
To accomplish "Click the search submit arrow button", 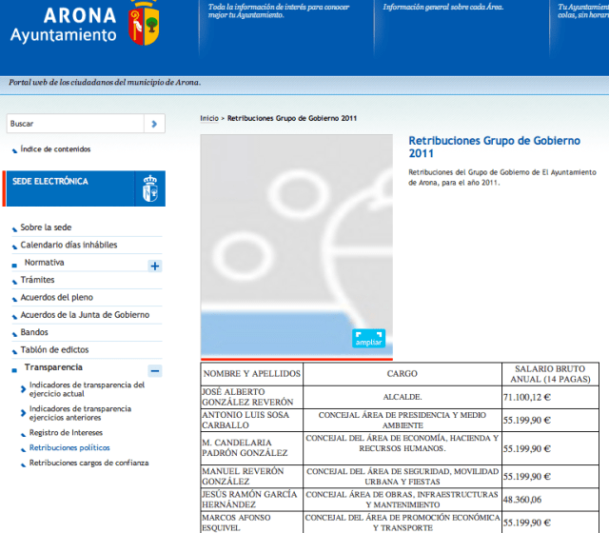I will 155,124.
